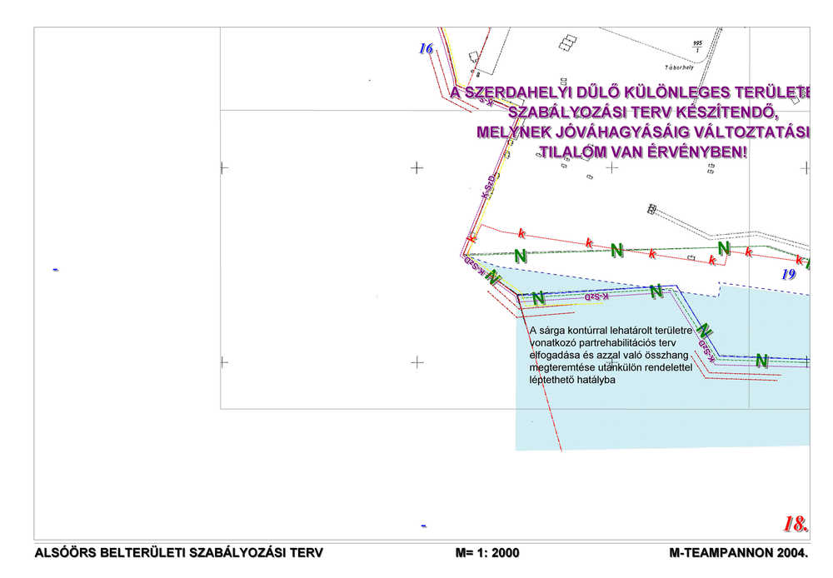Select the purple heading line TILALOM VAN ÉRVÉNYBEN!
This screenshot has height=578, width=833.
pyautogui.click(x=643, y=152)
